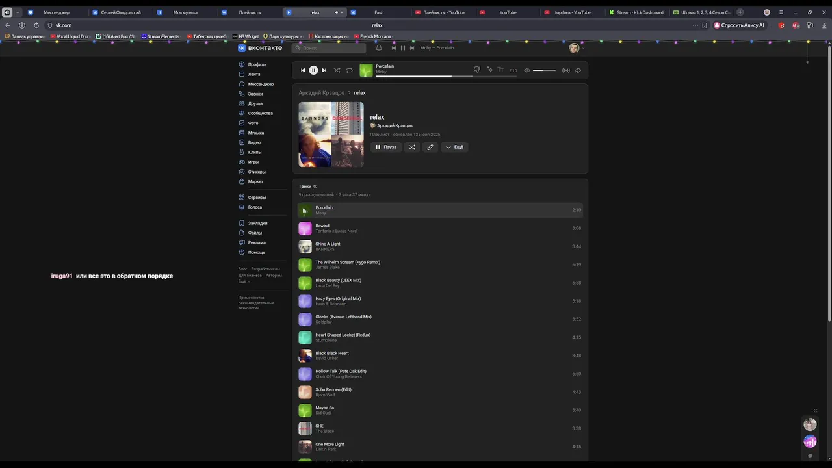
Task: Toggle repeat mode in the player bar
Action: pyautogui.click(x=349, y=70)
